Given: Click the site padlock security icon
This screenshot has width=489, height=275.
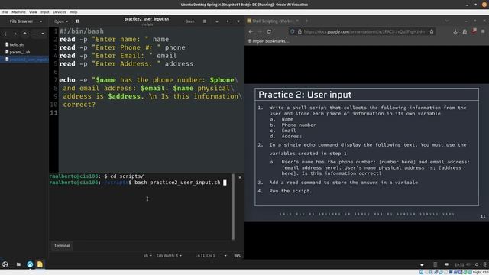Looking at the screenshot, I should (300, 31).
